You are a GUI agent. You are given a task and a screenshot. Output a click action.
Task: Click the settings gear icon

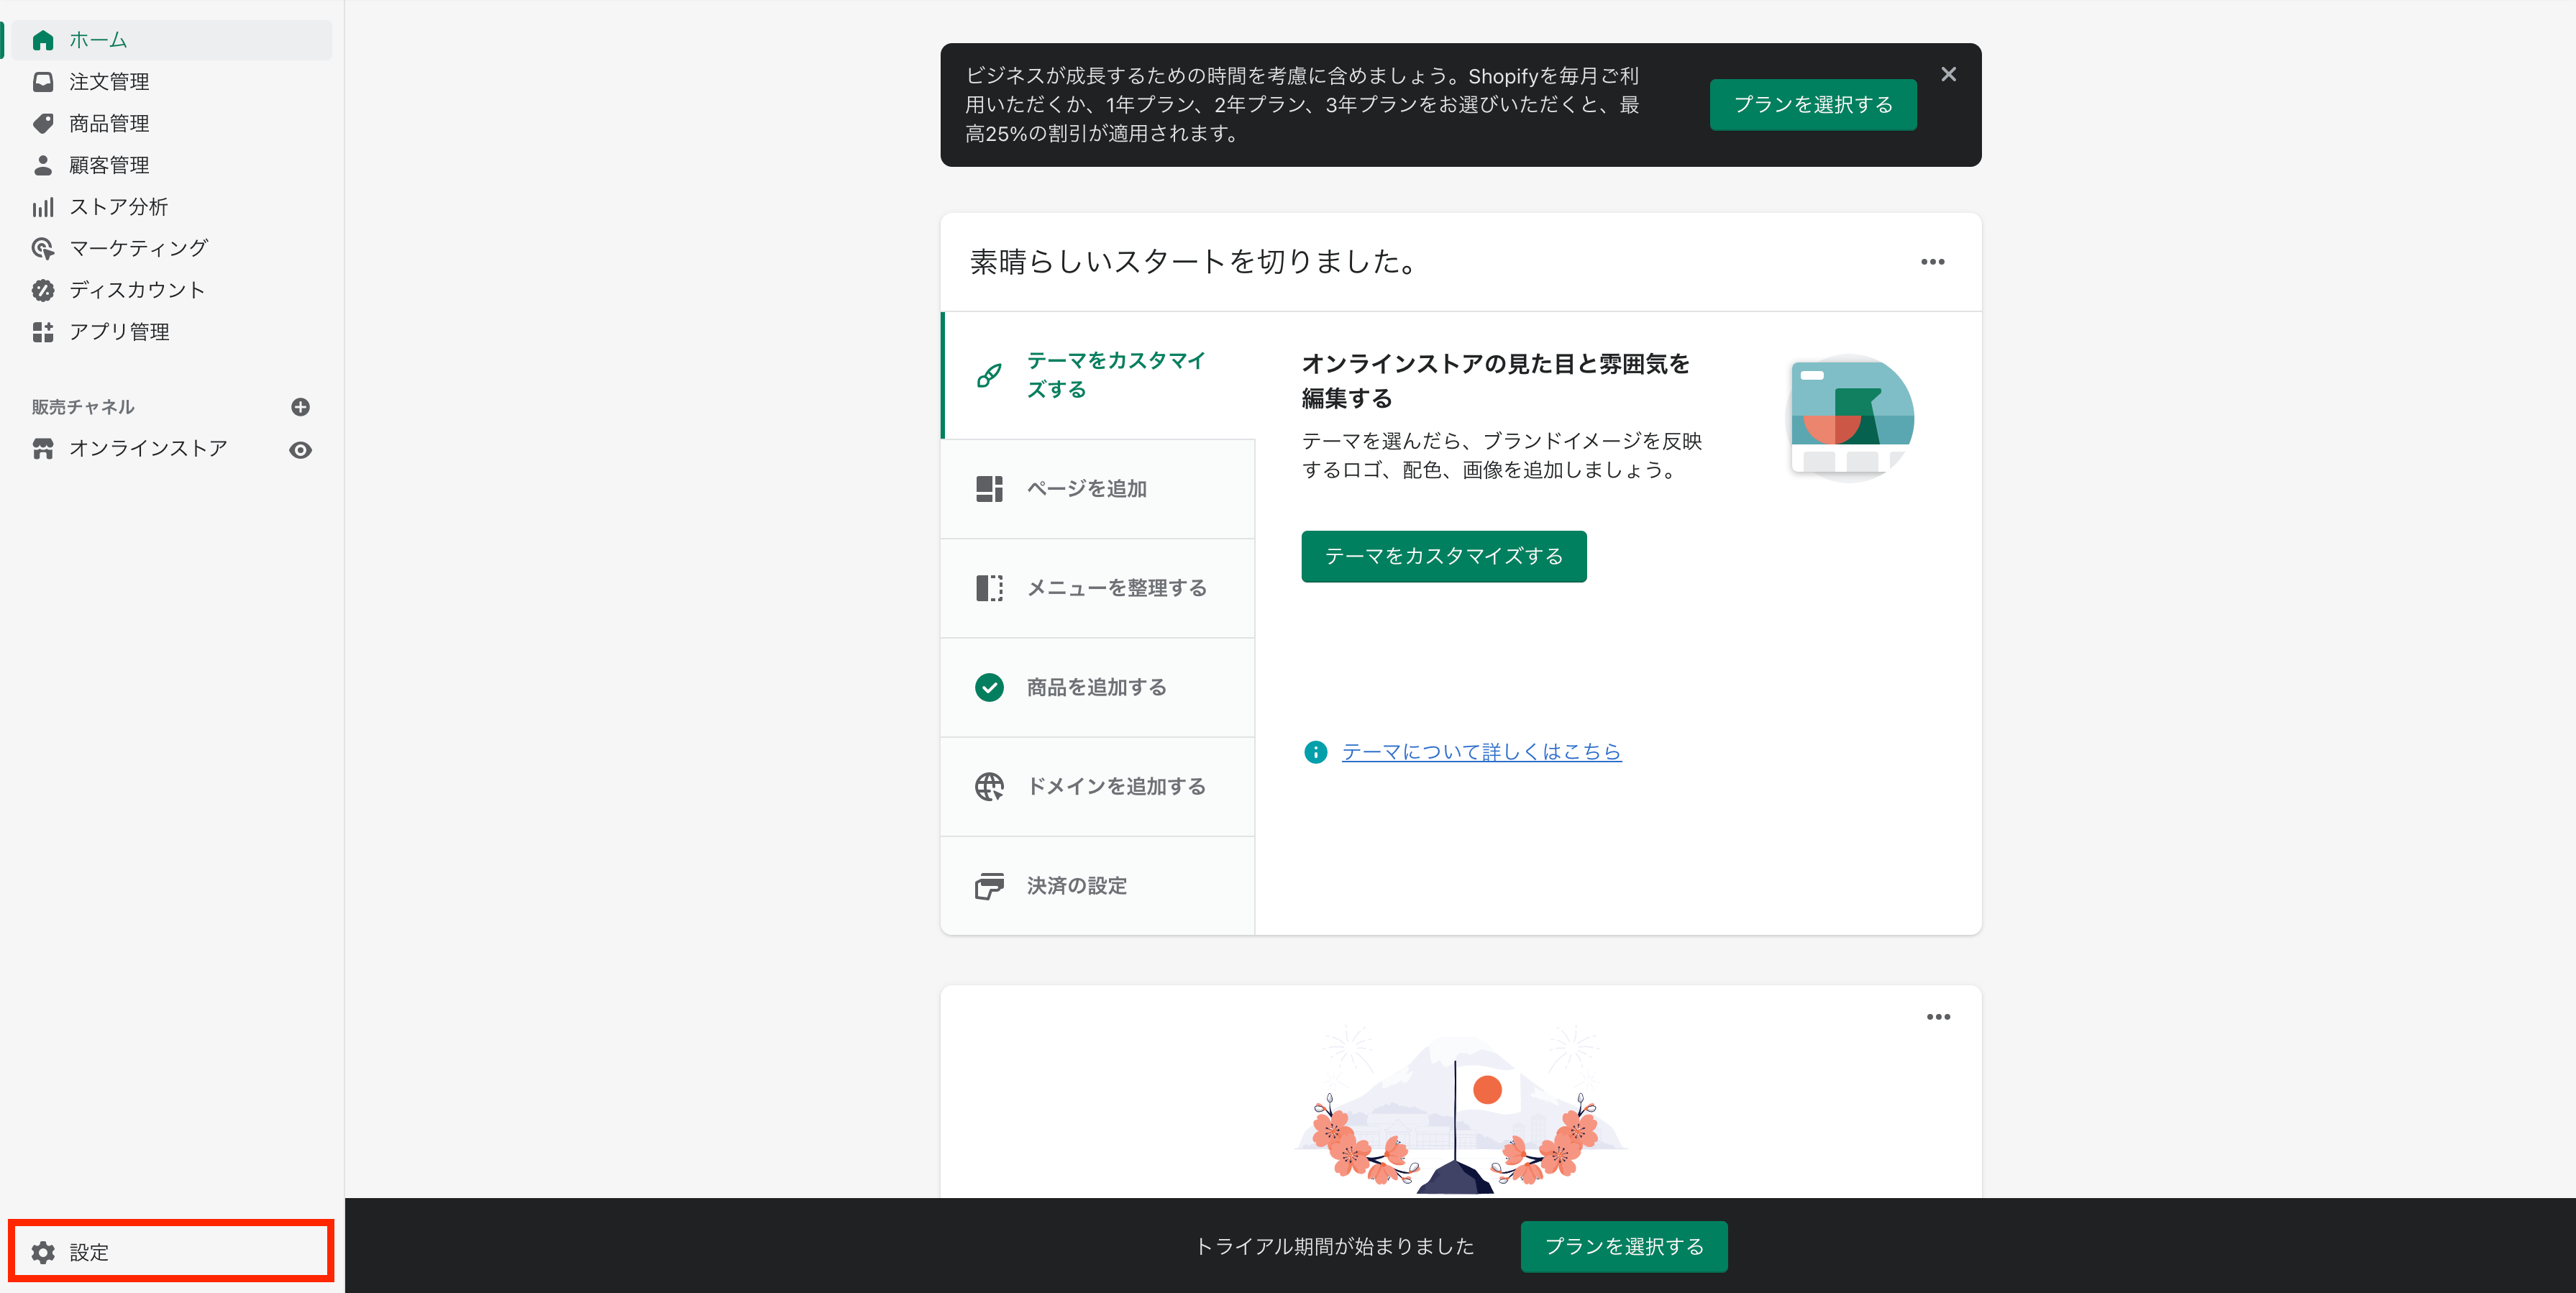43,1252
